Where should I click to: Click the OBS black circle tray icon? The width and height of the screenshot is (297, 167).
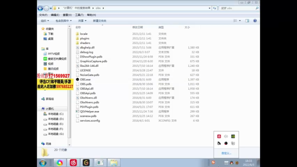pos(226,143)
